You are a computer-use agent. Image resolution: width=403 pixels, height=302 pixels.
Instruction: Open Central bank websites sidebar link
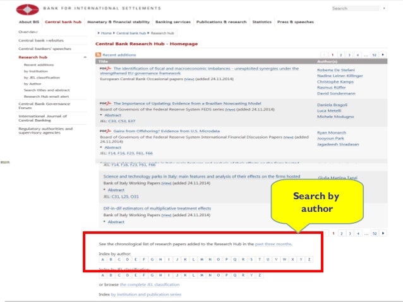[x=41, y=40]
